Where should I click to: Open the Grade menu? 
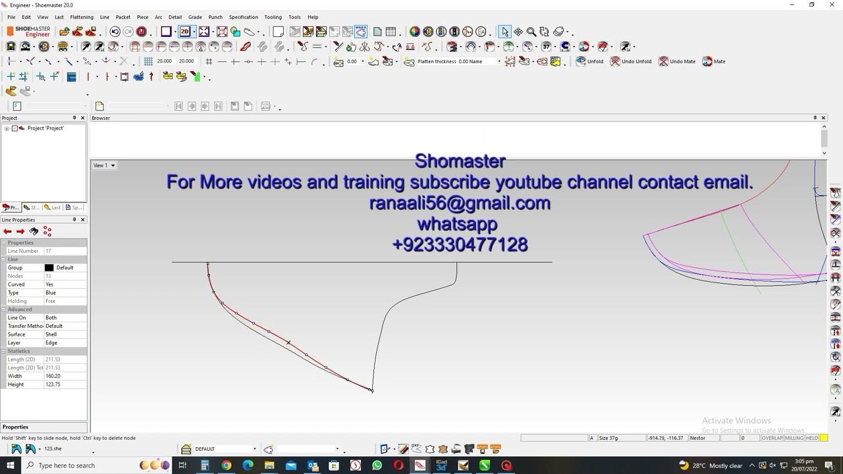pyautogui.click(x=195, y=17)
